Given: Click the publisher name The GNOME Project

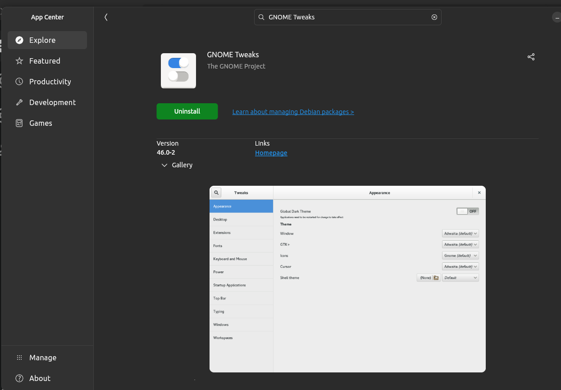Looking at the screenshot, I should [x=236, y=66].
